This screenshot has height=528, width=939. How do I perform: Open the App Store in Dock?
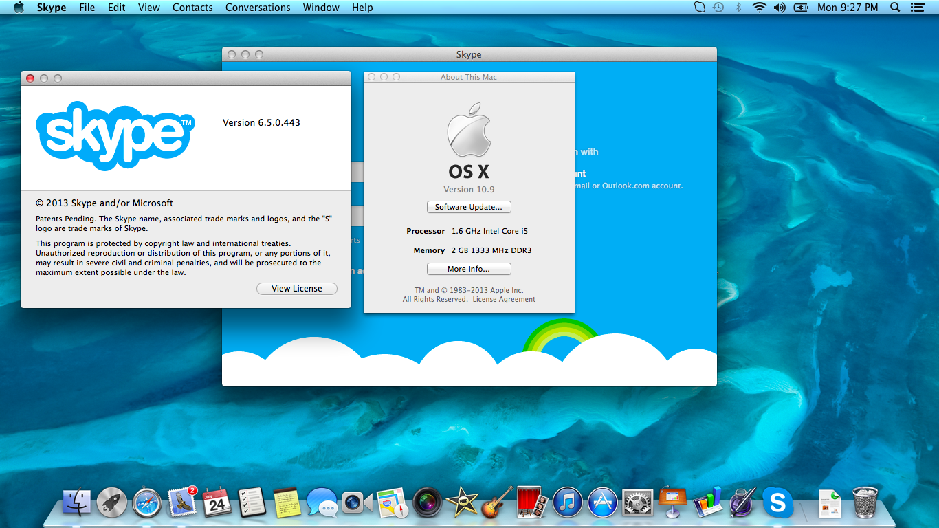click(x=603, y=503)
